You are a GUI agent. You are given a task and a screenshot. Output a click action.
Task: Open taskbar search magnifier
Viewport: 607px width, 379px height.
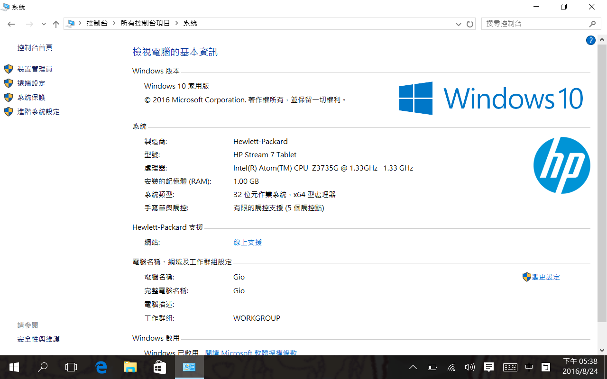tap(43, 367)
